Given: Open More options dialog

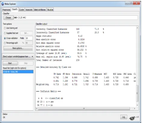Looking at the screenshot, I should [18, 48].
